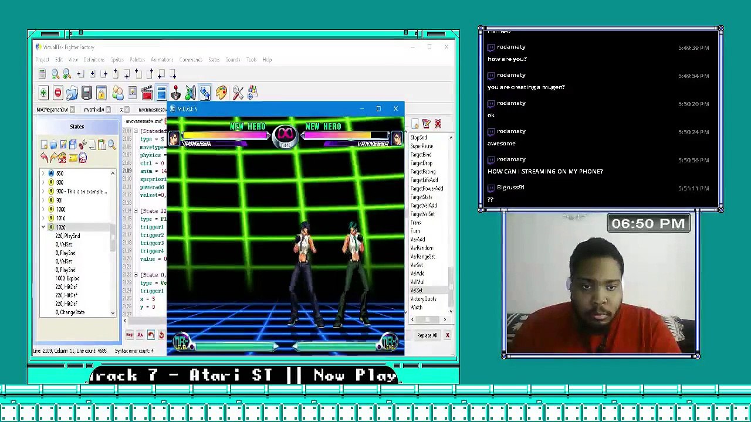Click the magnifier Find icon in States panel
The width and height of the screenshot is (751, 422).
pyautogui.click(x=111, y=145)
